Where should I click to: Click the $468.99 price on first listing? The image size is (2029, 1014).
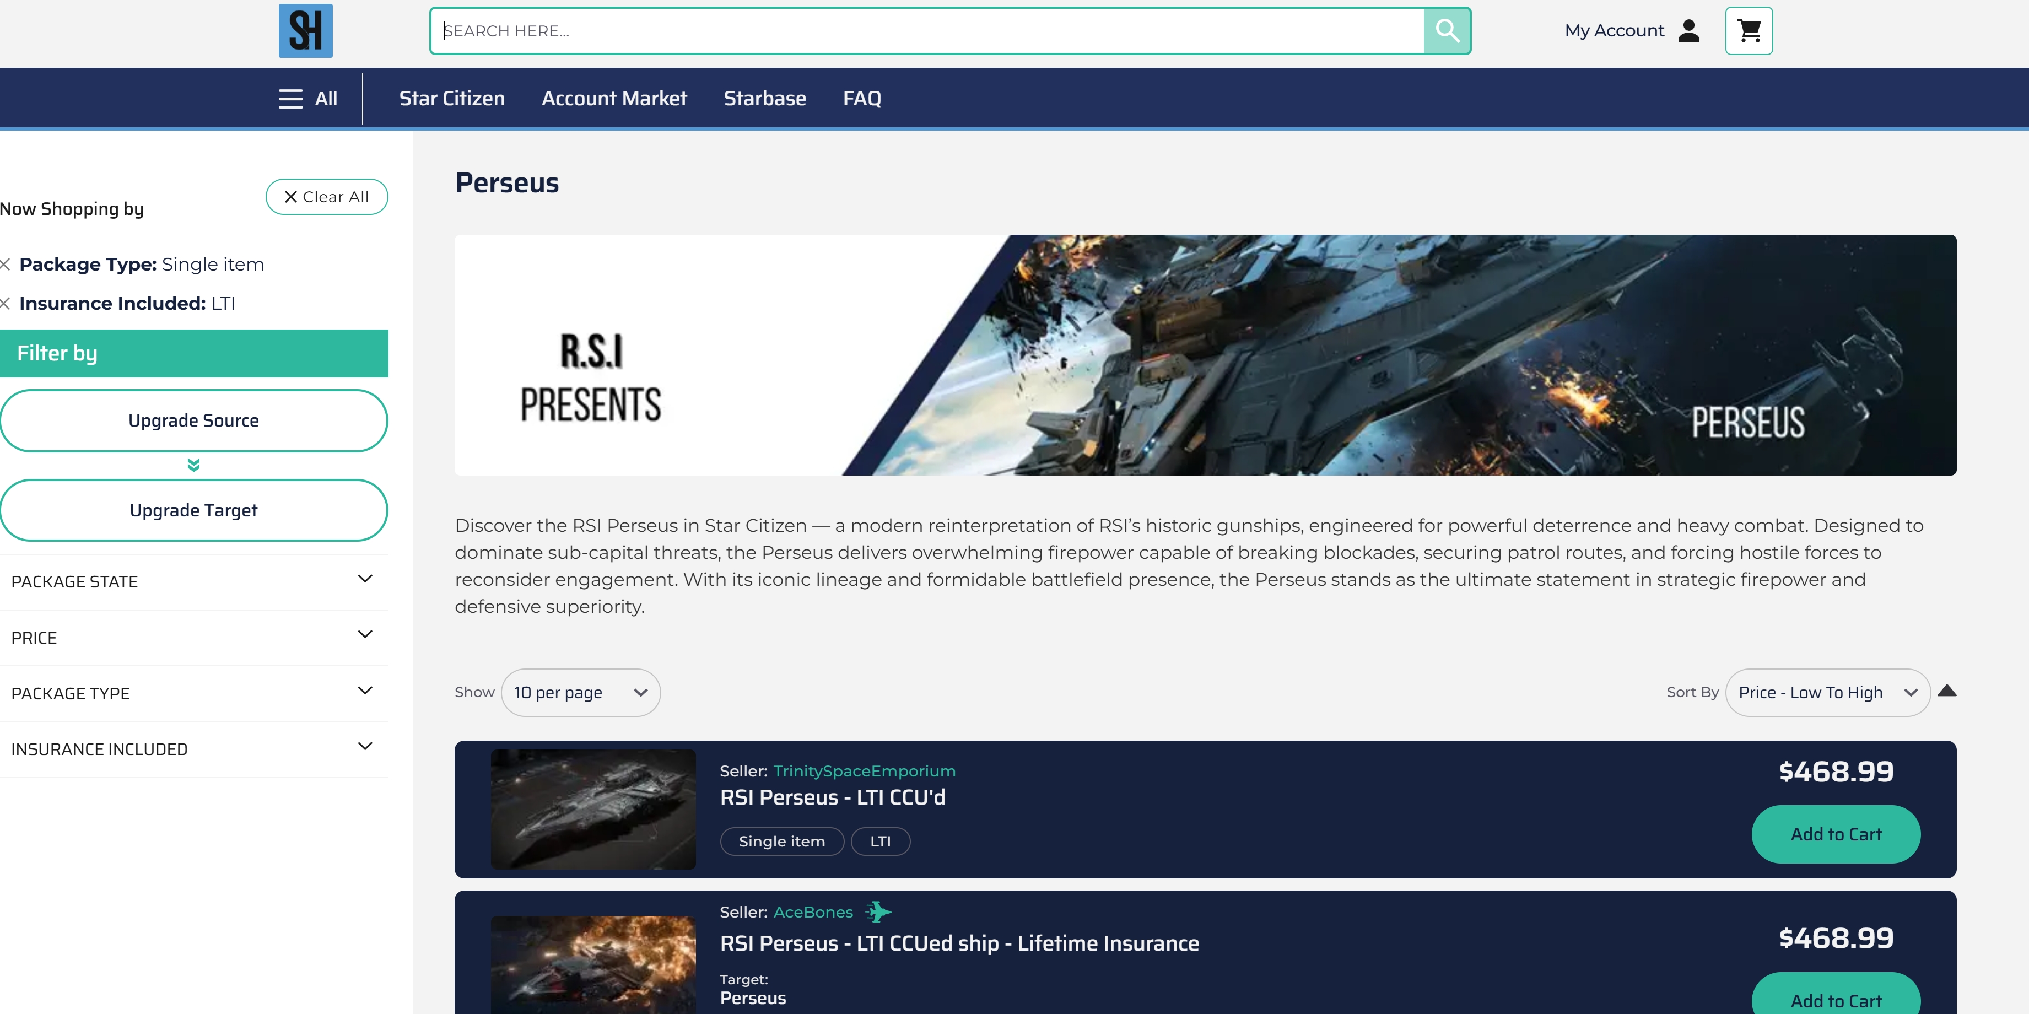1836,772
